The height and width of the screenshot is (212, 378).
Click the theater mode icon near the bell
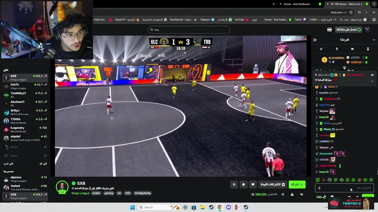coord(234,185)
